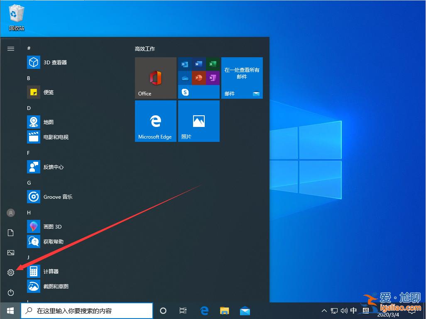
Task: Switch input language via the 中 indicator
Action: [x=353, y=310]
